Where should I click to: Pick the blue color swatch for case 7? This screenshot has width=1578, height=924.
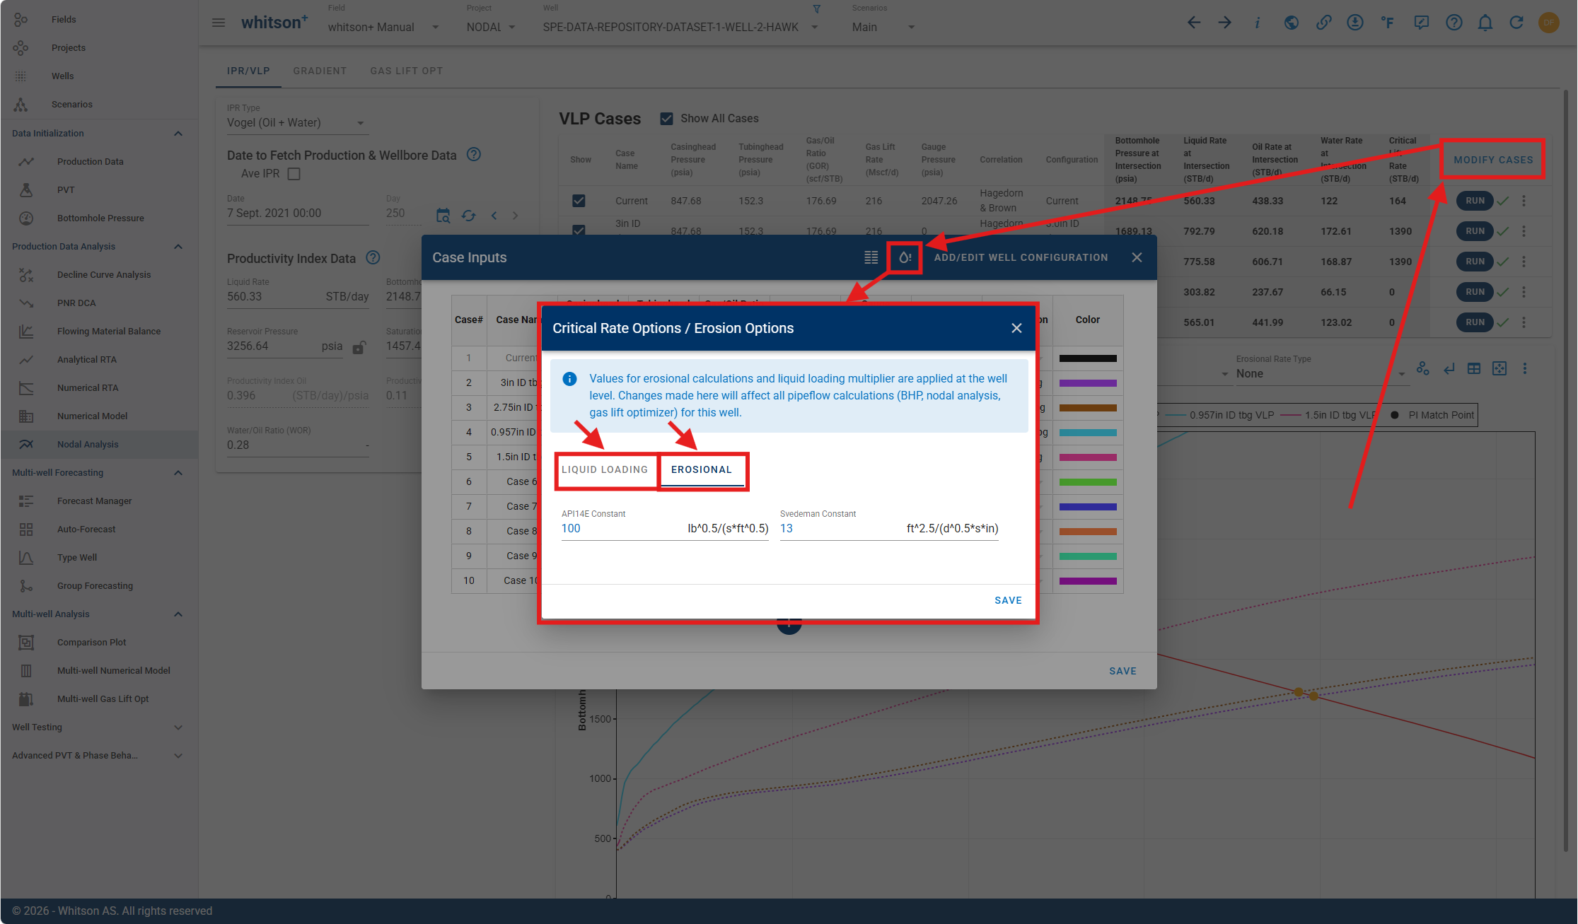[1088, 507]
